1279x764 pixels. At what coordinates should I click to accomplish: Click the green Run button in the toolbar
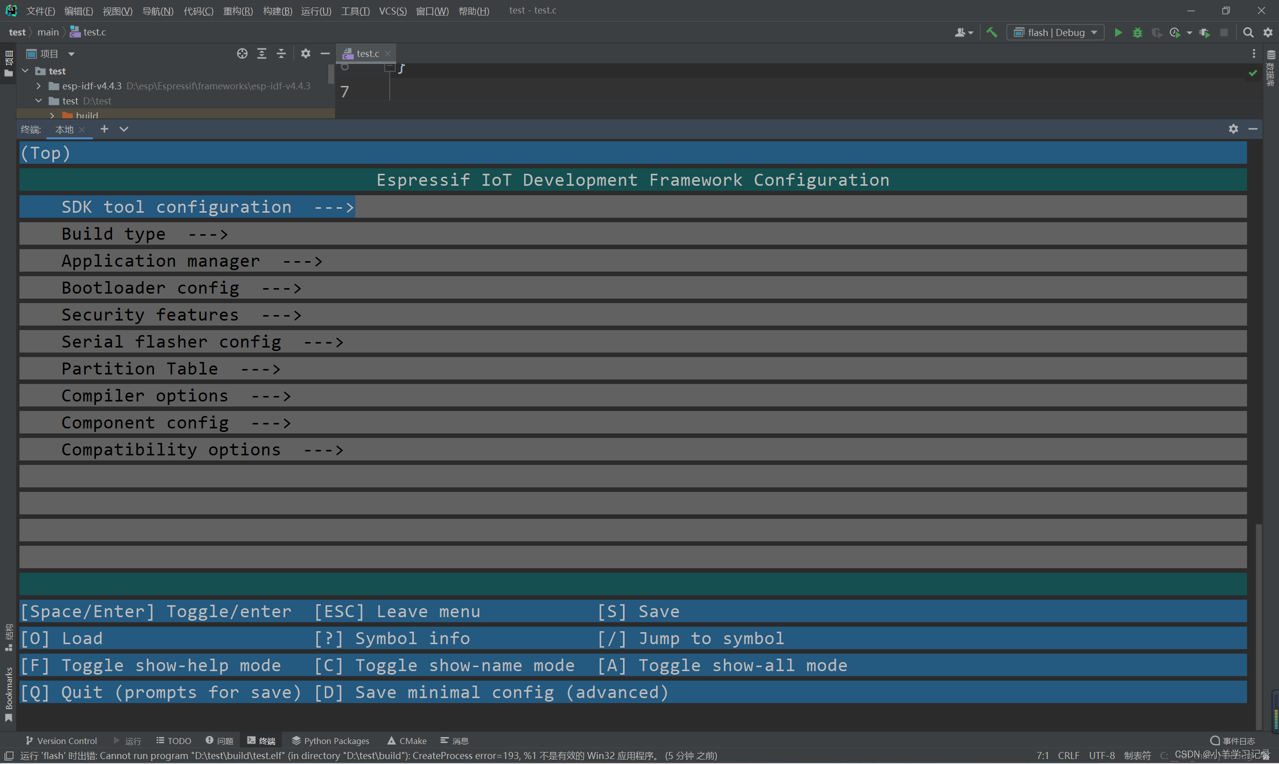coord(1117,32)
